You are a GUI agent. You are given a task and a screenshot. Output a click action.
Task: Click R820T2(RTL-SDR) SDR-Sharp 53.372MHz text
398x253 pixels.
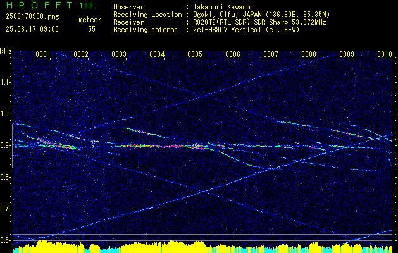[x=259, y=22]
